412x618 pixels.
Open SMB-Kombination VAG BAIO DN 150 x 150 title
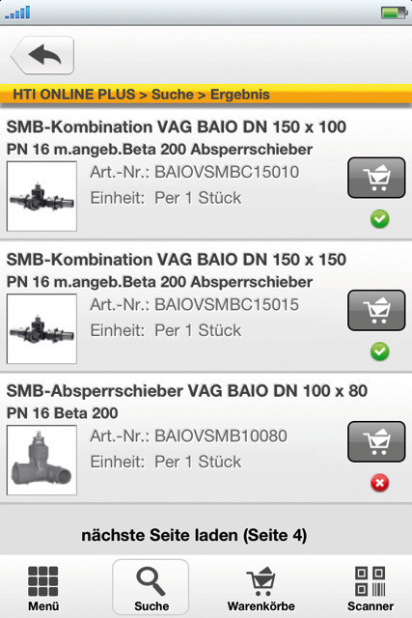(x=177, y=260)
